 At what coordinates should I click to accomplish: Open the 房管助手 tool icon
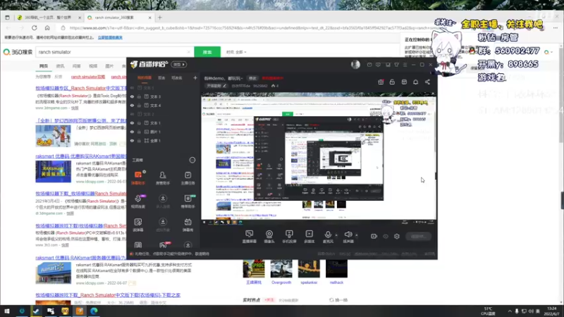163,178
